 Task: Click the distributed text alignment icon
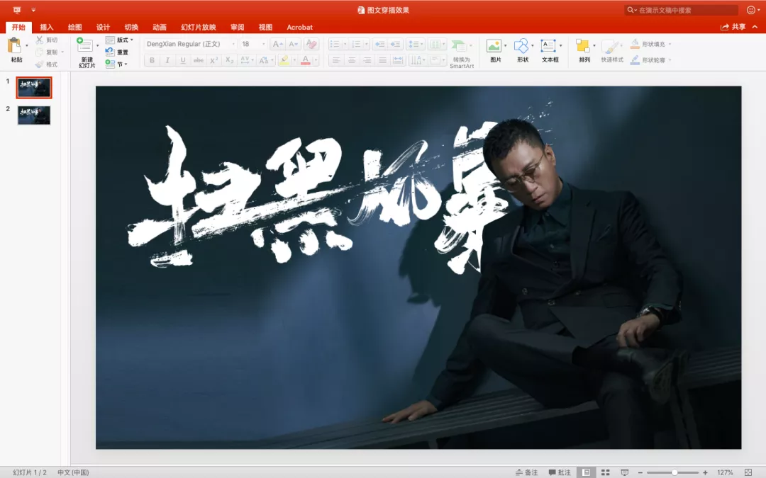click(x=399, y=60)
